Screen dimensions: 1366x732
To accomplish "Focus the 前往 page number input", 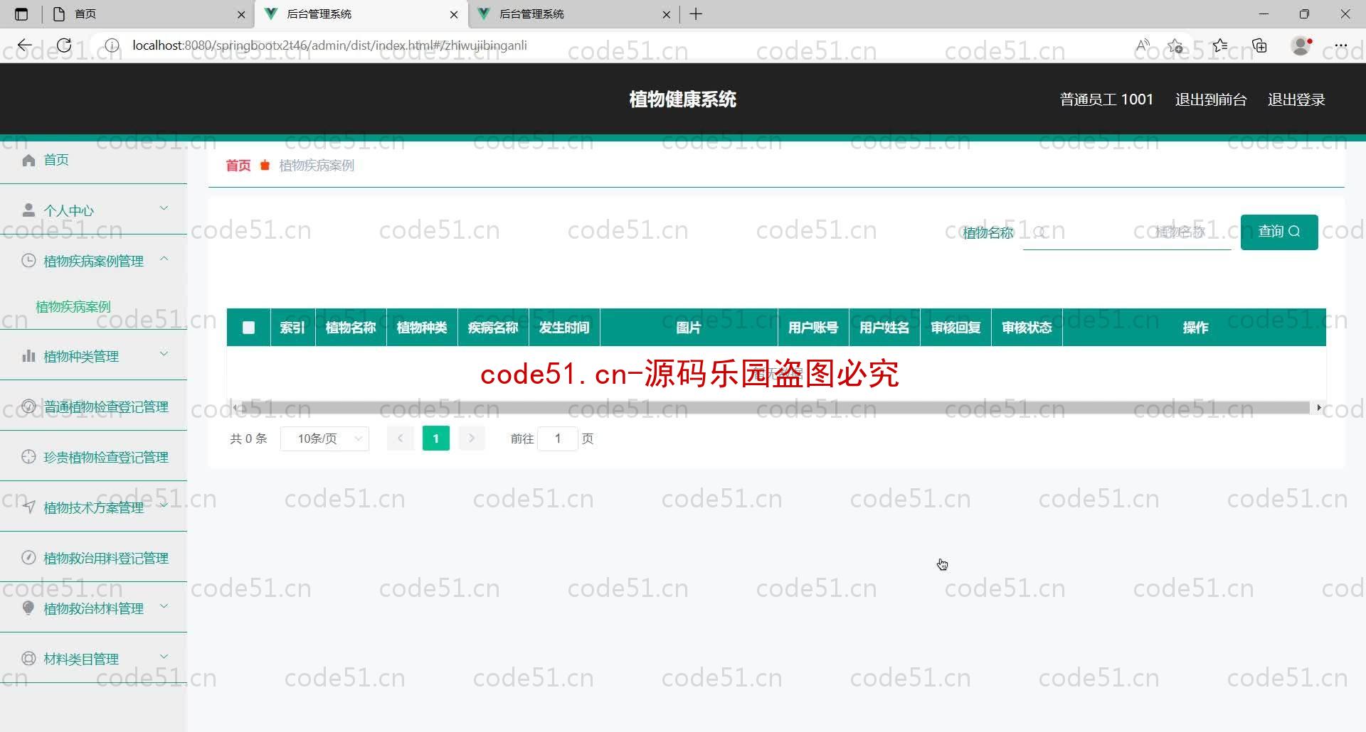I will [x=558, y=438].
